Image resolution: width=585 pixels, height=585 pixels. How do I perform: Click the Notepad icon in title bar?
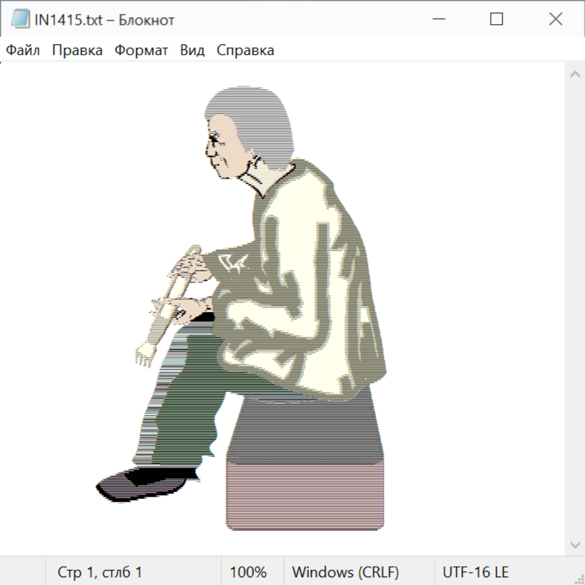[x=20, y=19]
